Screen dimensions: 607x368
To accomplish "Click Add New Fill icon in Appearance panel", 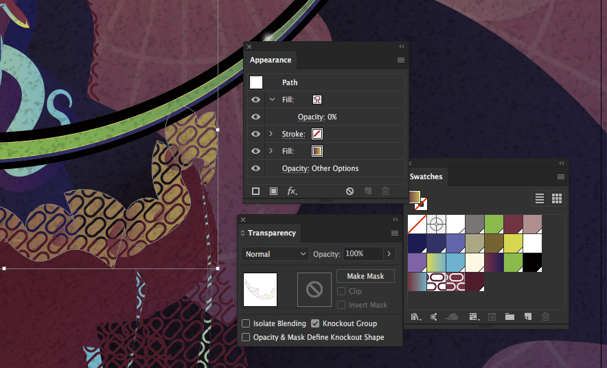I will tap(273, 192).
